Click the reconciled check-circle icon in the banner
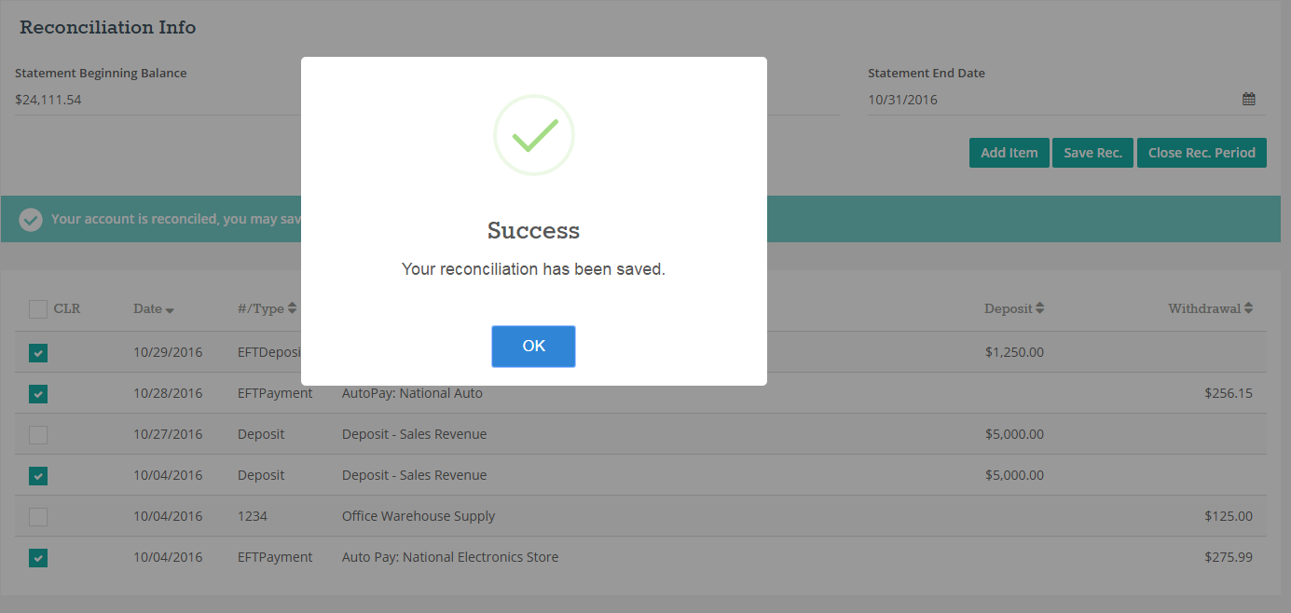The width and height of the screenshot is (1291, 613). coord(31,220)
